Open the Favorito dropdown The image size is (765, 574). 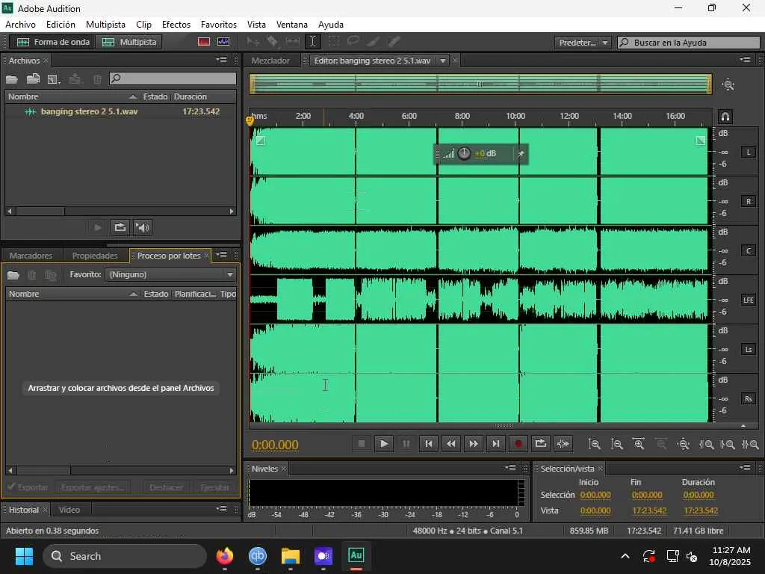pyautogui.click(x=171, y=274)
